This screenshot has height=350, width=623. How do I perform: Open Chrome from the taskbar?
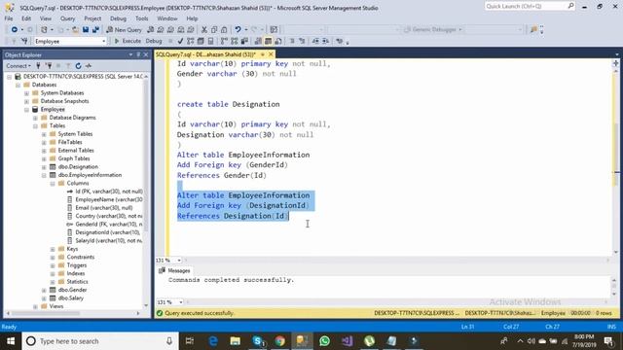tap(280, 341)
